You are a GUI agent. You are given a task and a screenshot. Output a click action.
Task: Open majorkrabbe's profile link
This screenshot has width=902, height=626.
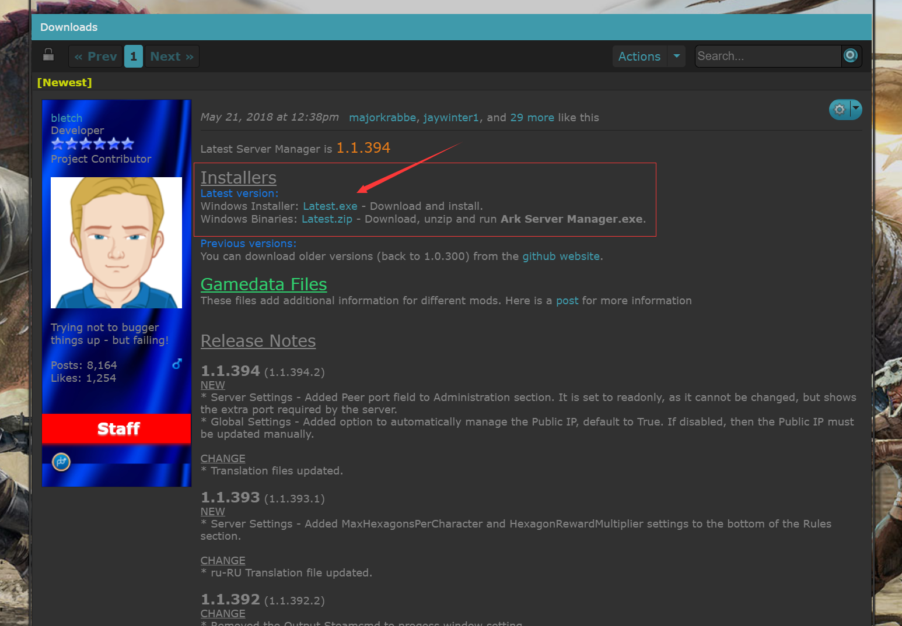click(383, 117)
